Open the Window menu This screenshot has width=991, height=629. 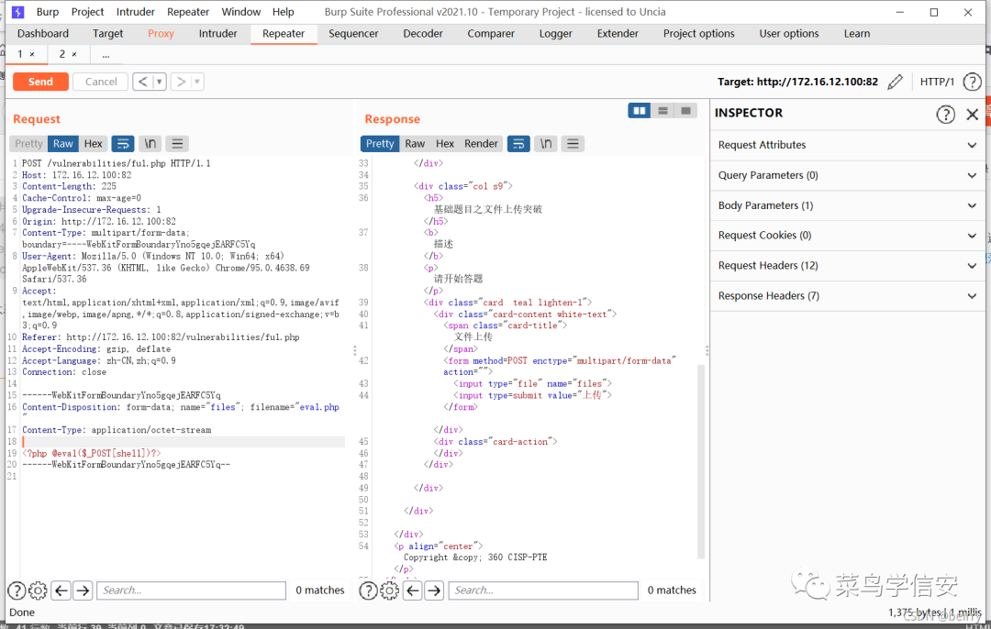(x=240, y=11)
